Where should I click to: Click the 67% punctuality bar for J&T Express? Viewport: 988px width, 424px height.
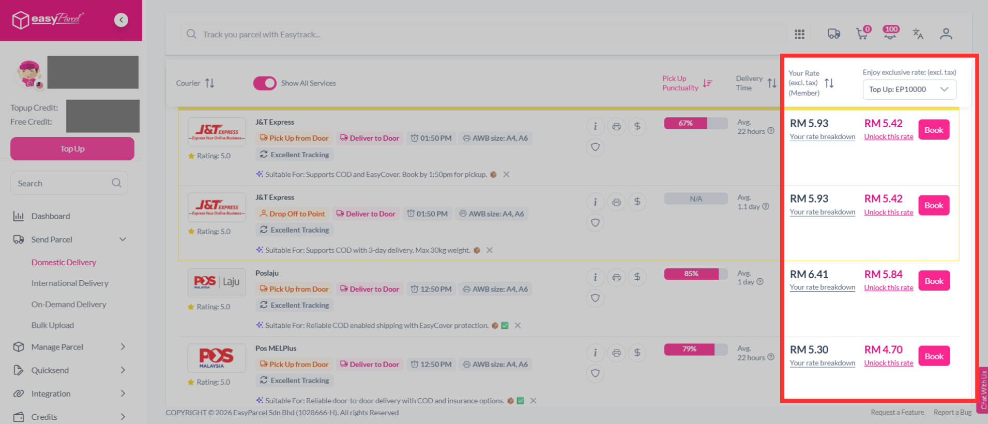pyautogui.click(x=696, y=123)
